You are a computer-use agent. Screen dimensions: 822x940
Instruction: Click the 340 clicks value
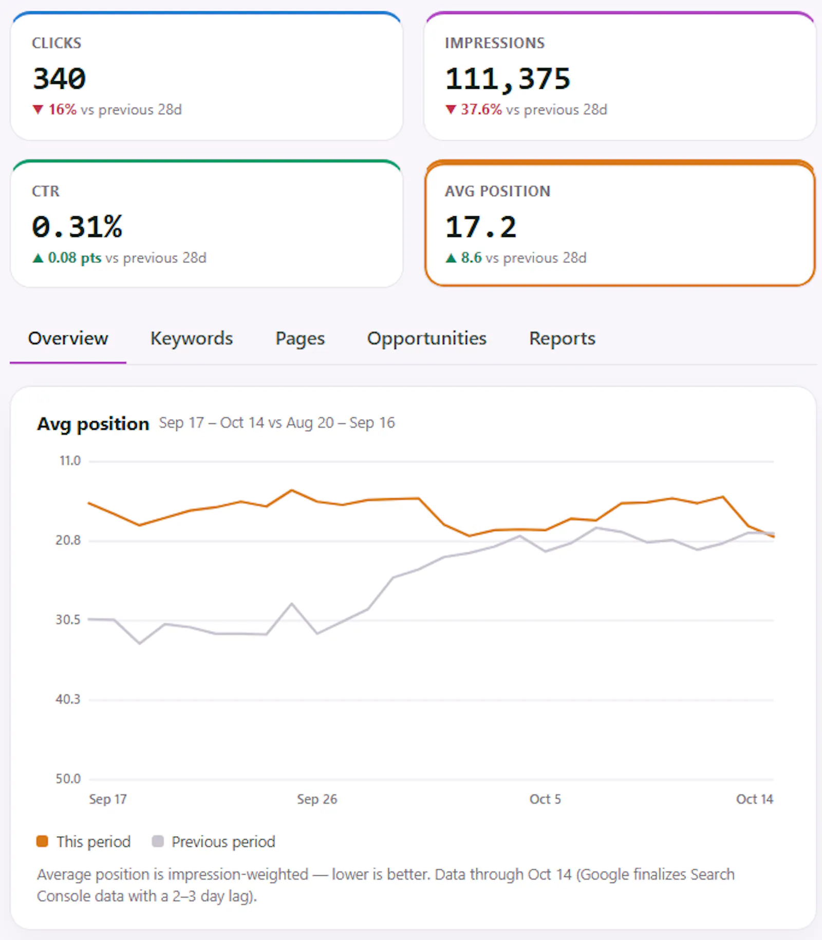(x=59, y=79)
